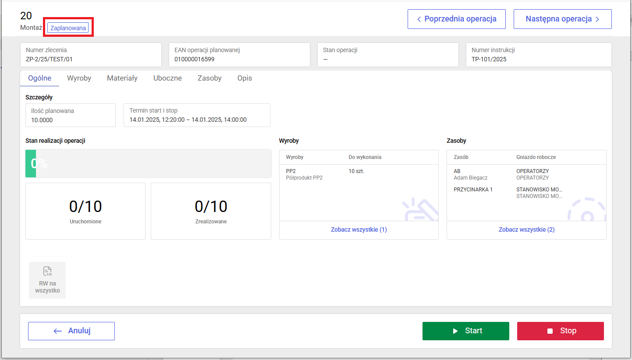The height and width of the screenshot is (360, 632).
Task: Click the Do wykonania column header
Action: click(x=365, y=157)
